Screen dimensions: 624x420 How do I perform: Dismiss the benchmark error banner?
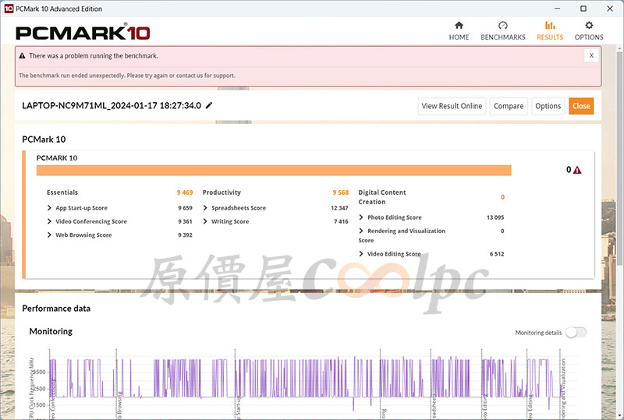coord(591,55)
